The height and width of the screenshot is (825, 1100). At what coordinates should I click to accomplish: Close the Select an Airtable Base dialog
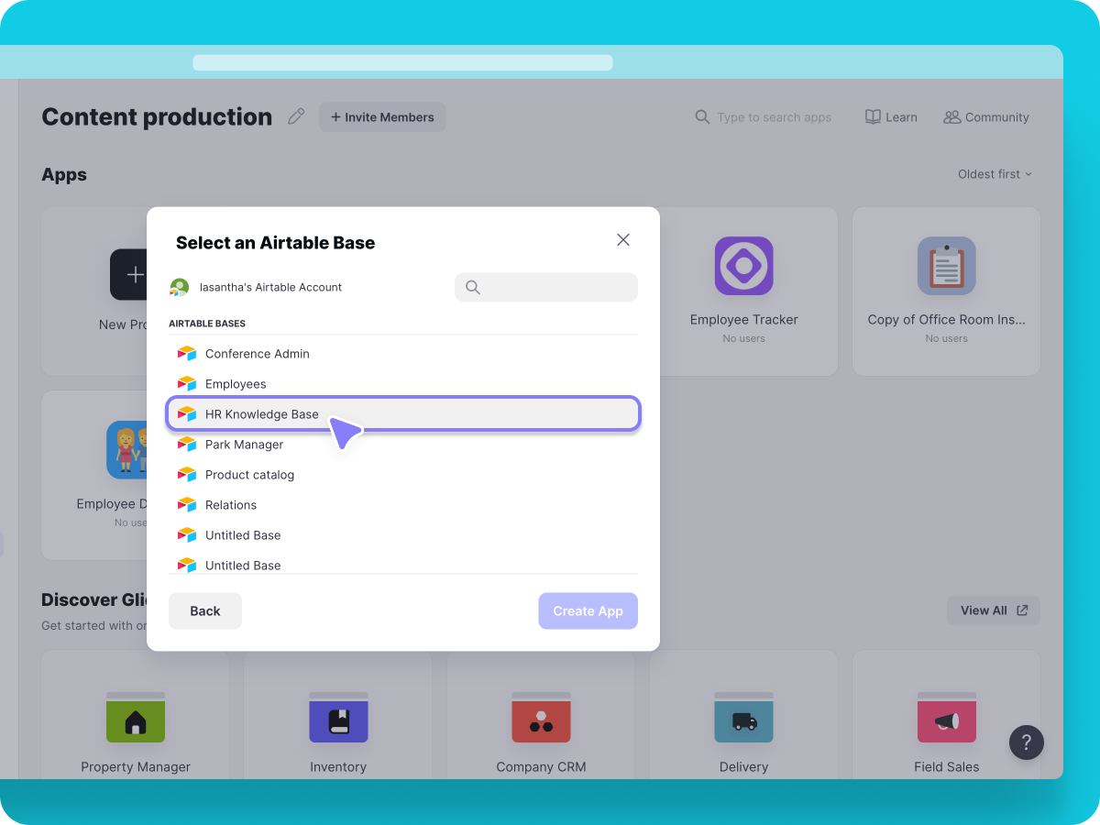coord(623,240)
